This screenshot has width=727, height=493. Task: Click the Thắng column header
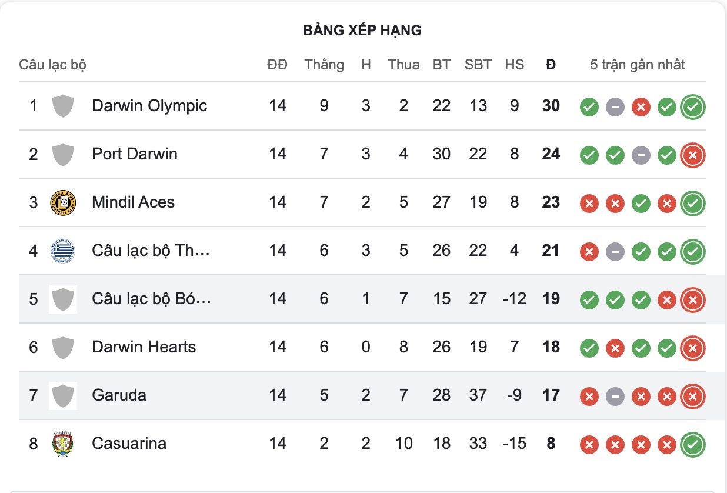[x=324, y=65]
